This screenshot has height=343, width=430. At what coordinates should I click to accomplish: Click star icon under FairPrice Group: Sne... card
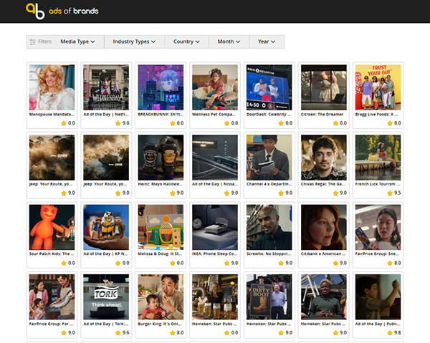[388, 263]
